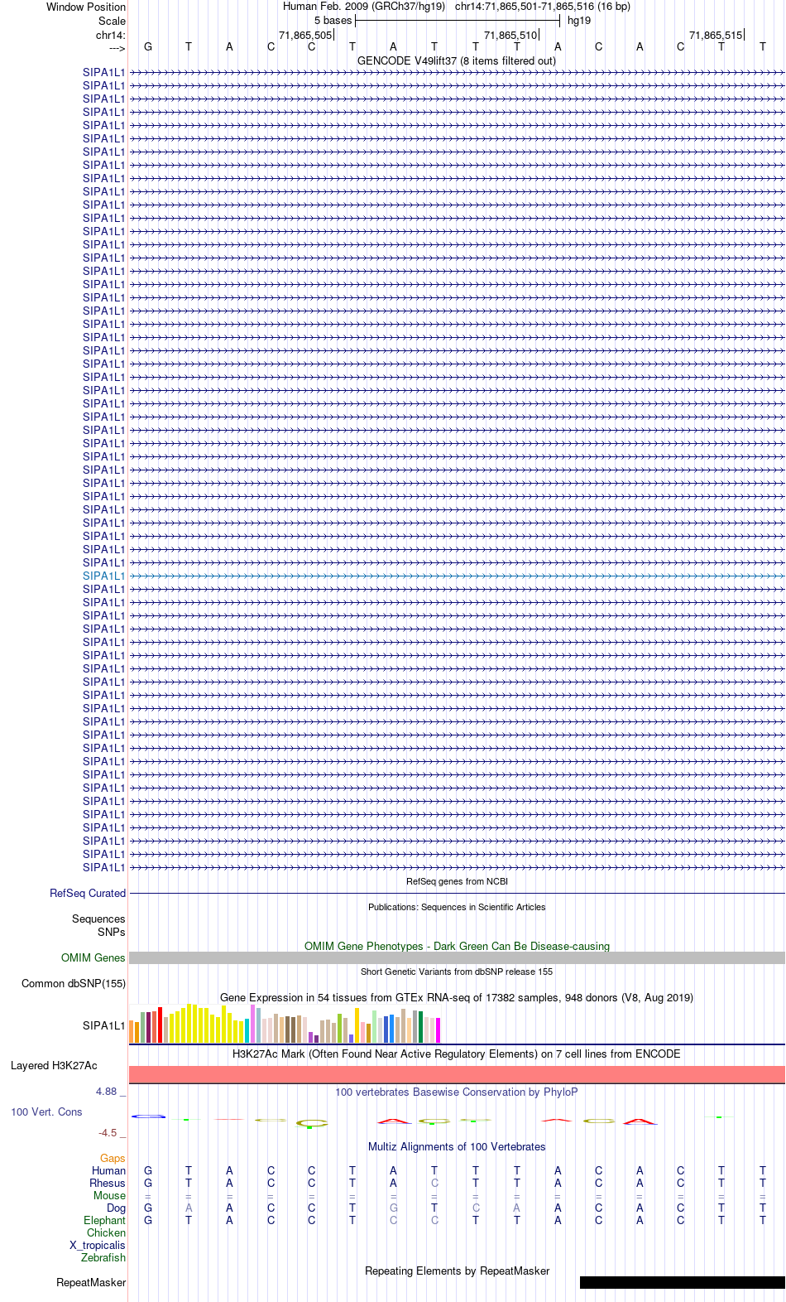Click the hg19 assembly label near scale

(x=579, y=21)
